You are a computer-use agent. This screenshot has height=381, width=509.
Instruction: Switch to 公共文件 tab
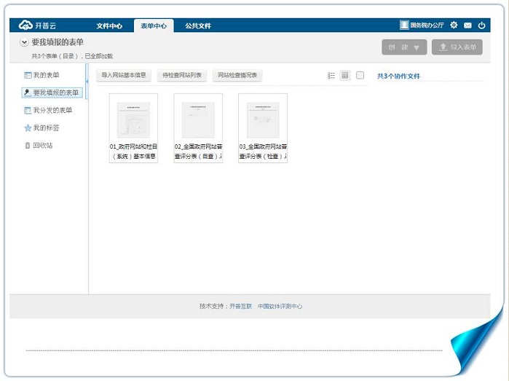198,26
